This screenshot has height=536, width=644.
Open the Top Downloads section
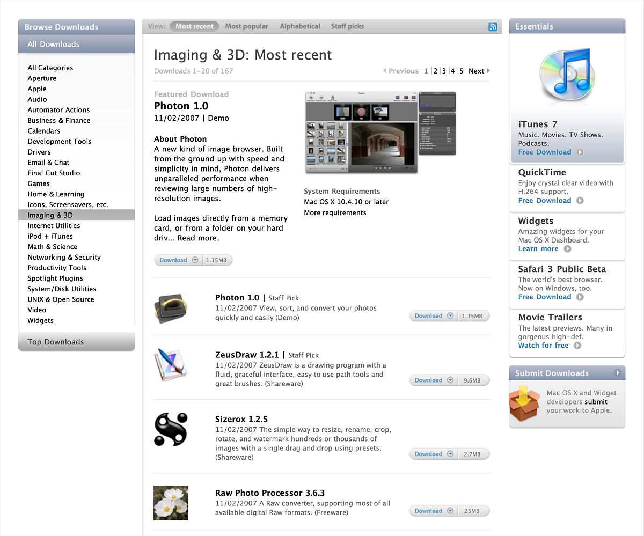click(x=56, y=342)
